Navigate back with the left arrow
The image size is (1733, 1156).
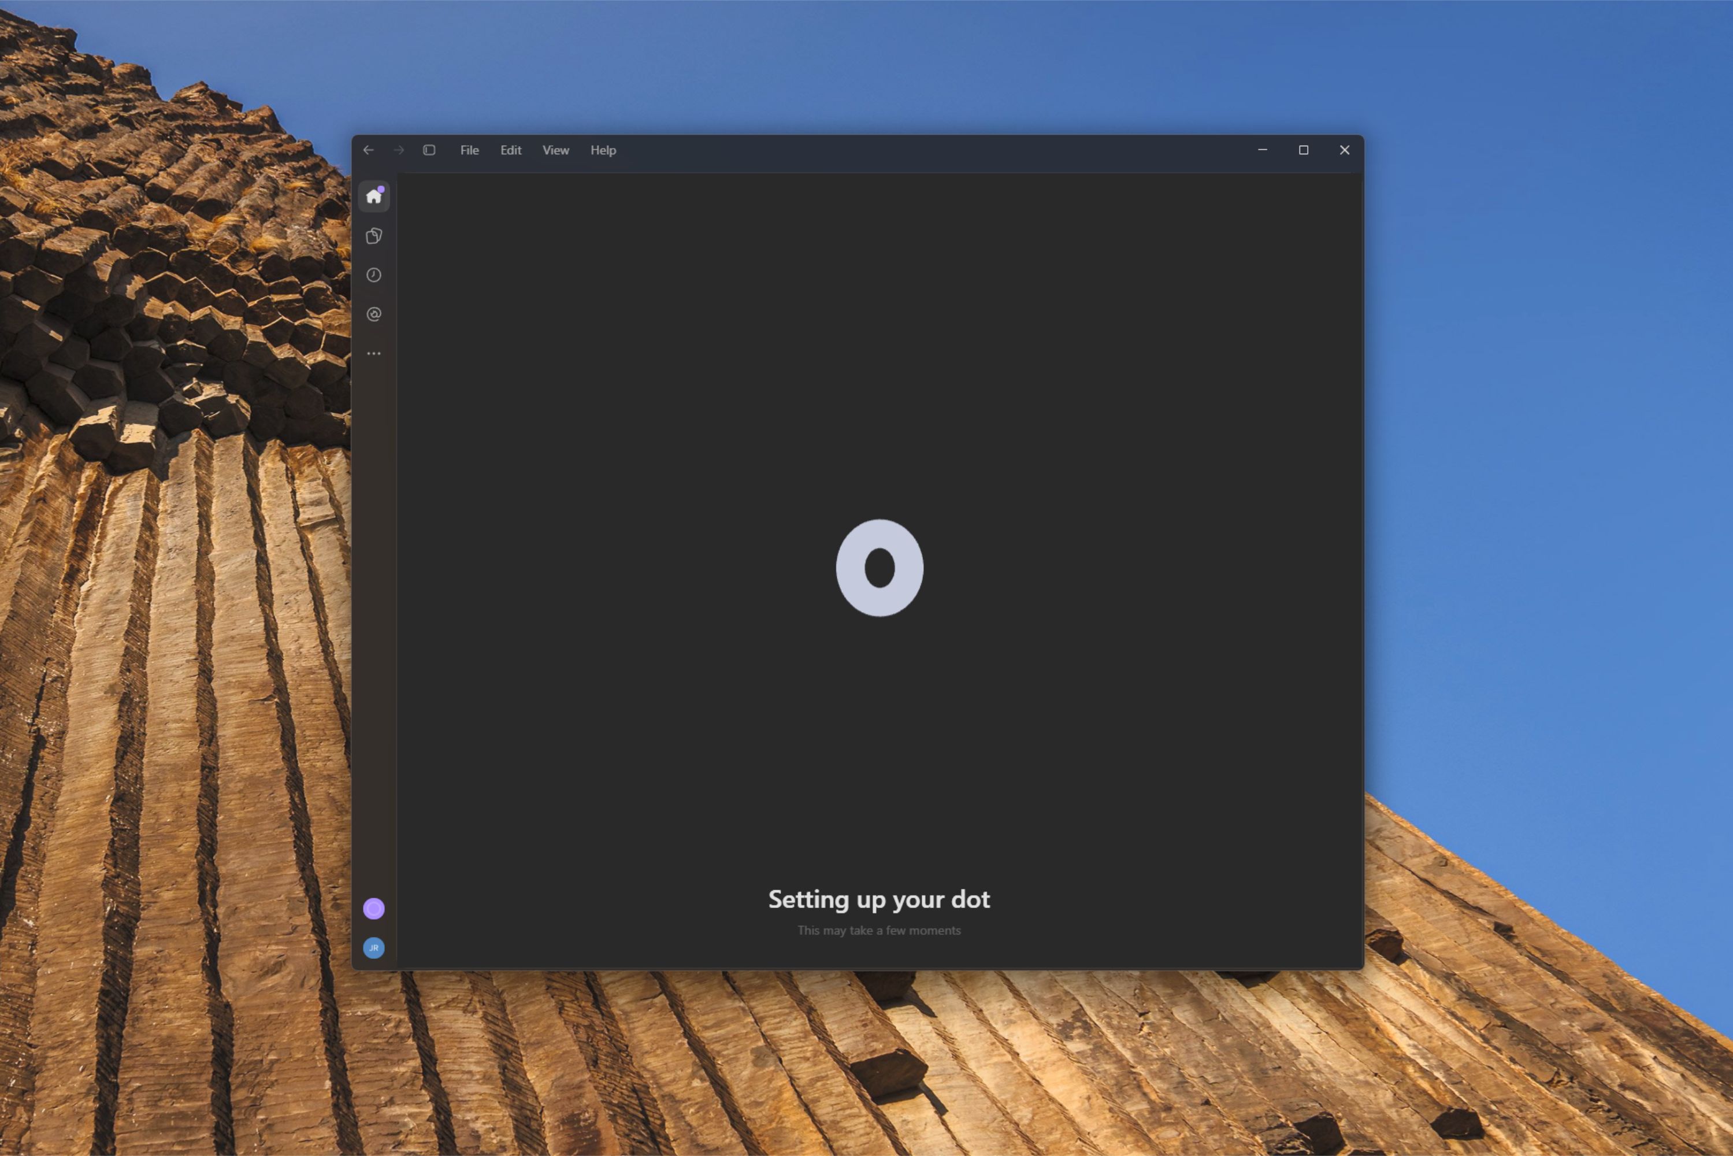click(x=369, y=150)
